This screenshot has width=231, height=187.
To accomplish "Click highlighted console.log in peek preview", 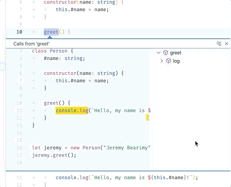I will 72,111.
